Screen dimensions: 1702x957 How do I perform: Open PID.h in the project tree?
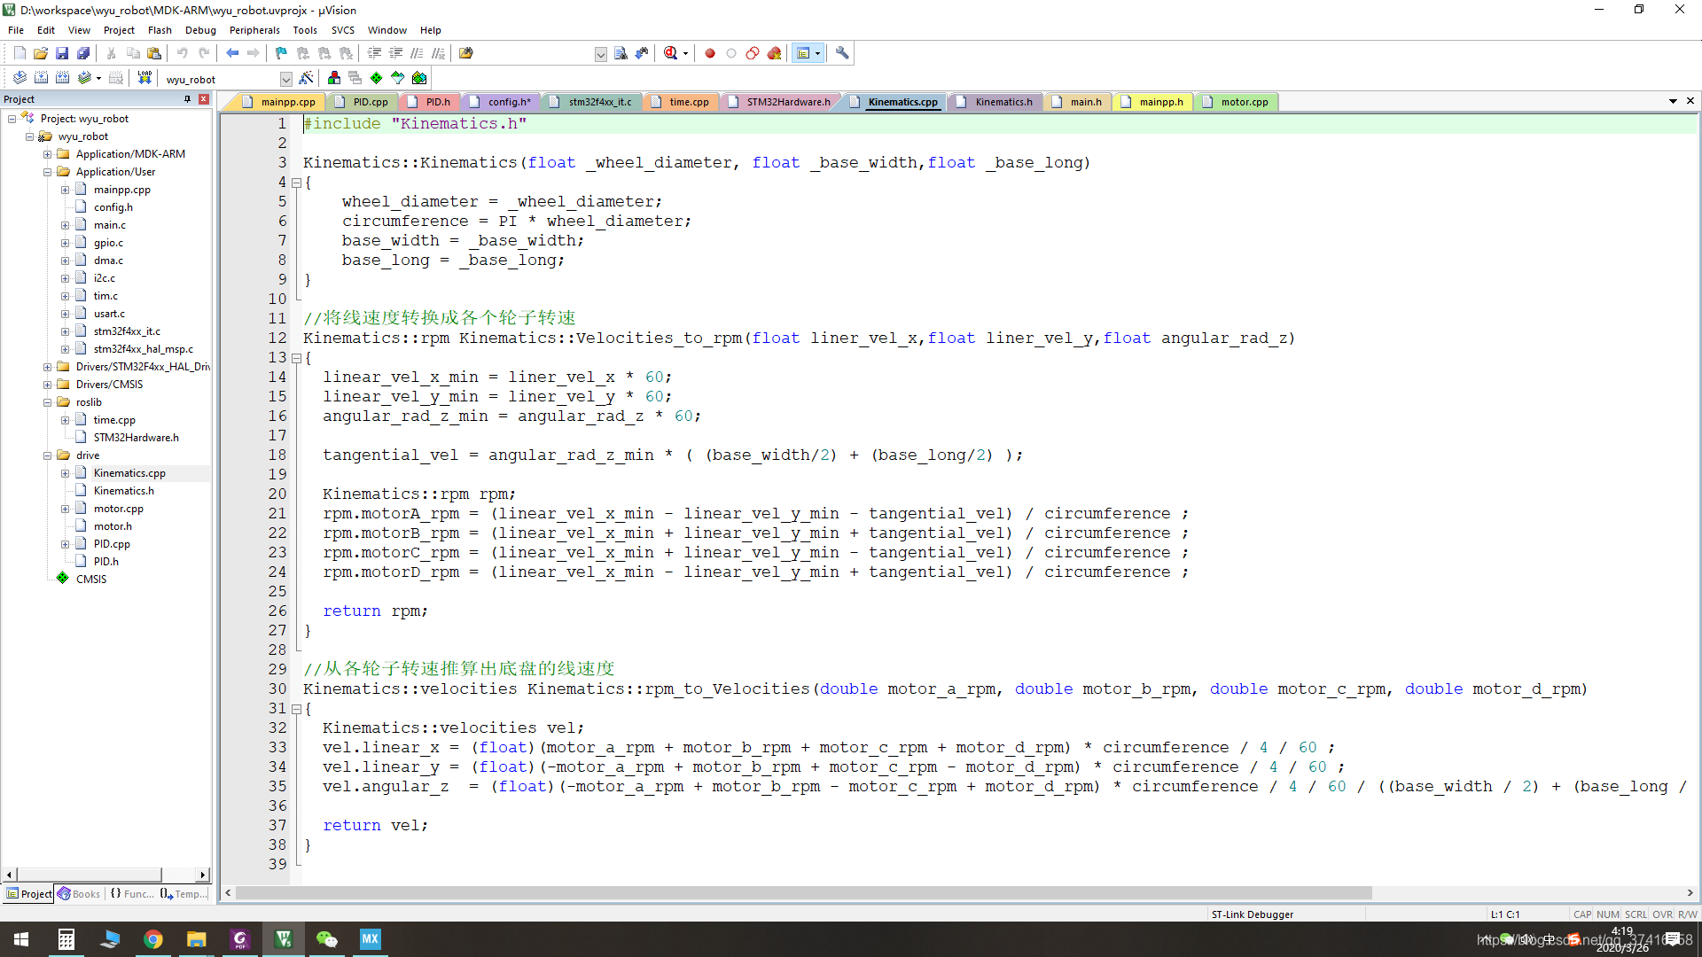click(106, 562)
